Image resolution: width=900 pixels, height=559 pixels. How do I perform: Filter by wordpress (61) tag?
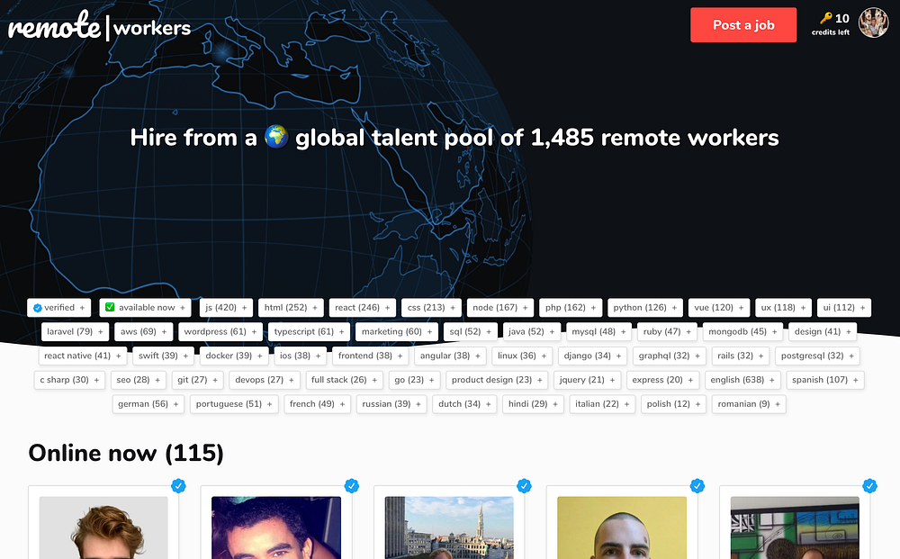[220, 332]
